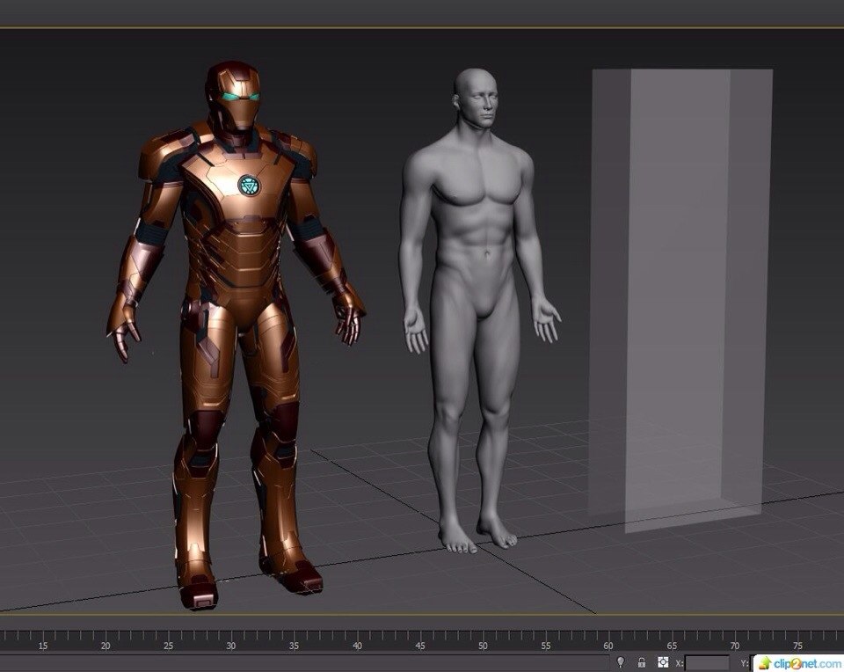Toggle the Selection Lock padlock icon
Viewport: 844px width, 672px height.
click(x=641, y=662)
